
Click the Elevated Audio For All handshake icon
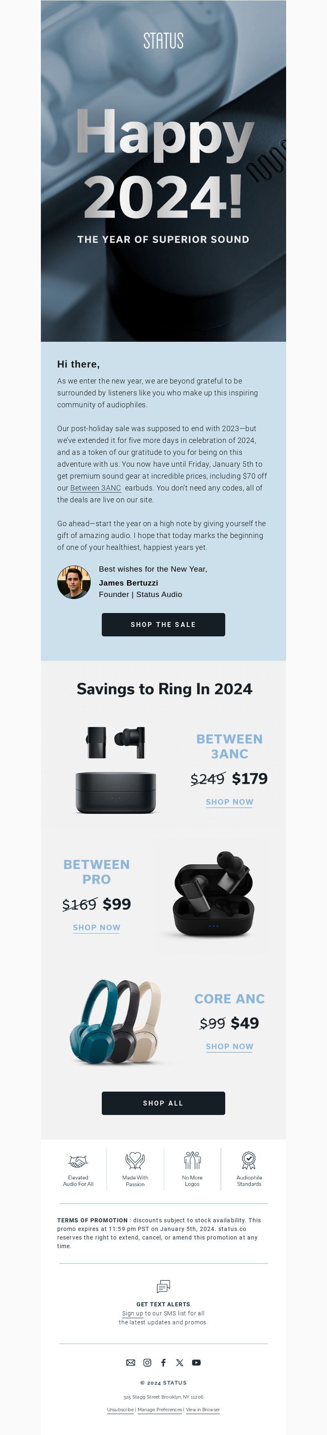pyautogui.click(x=78, y=1161)
